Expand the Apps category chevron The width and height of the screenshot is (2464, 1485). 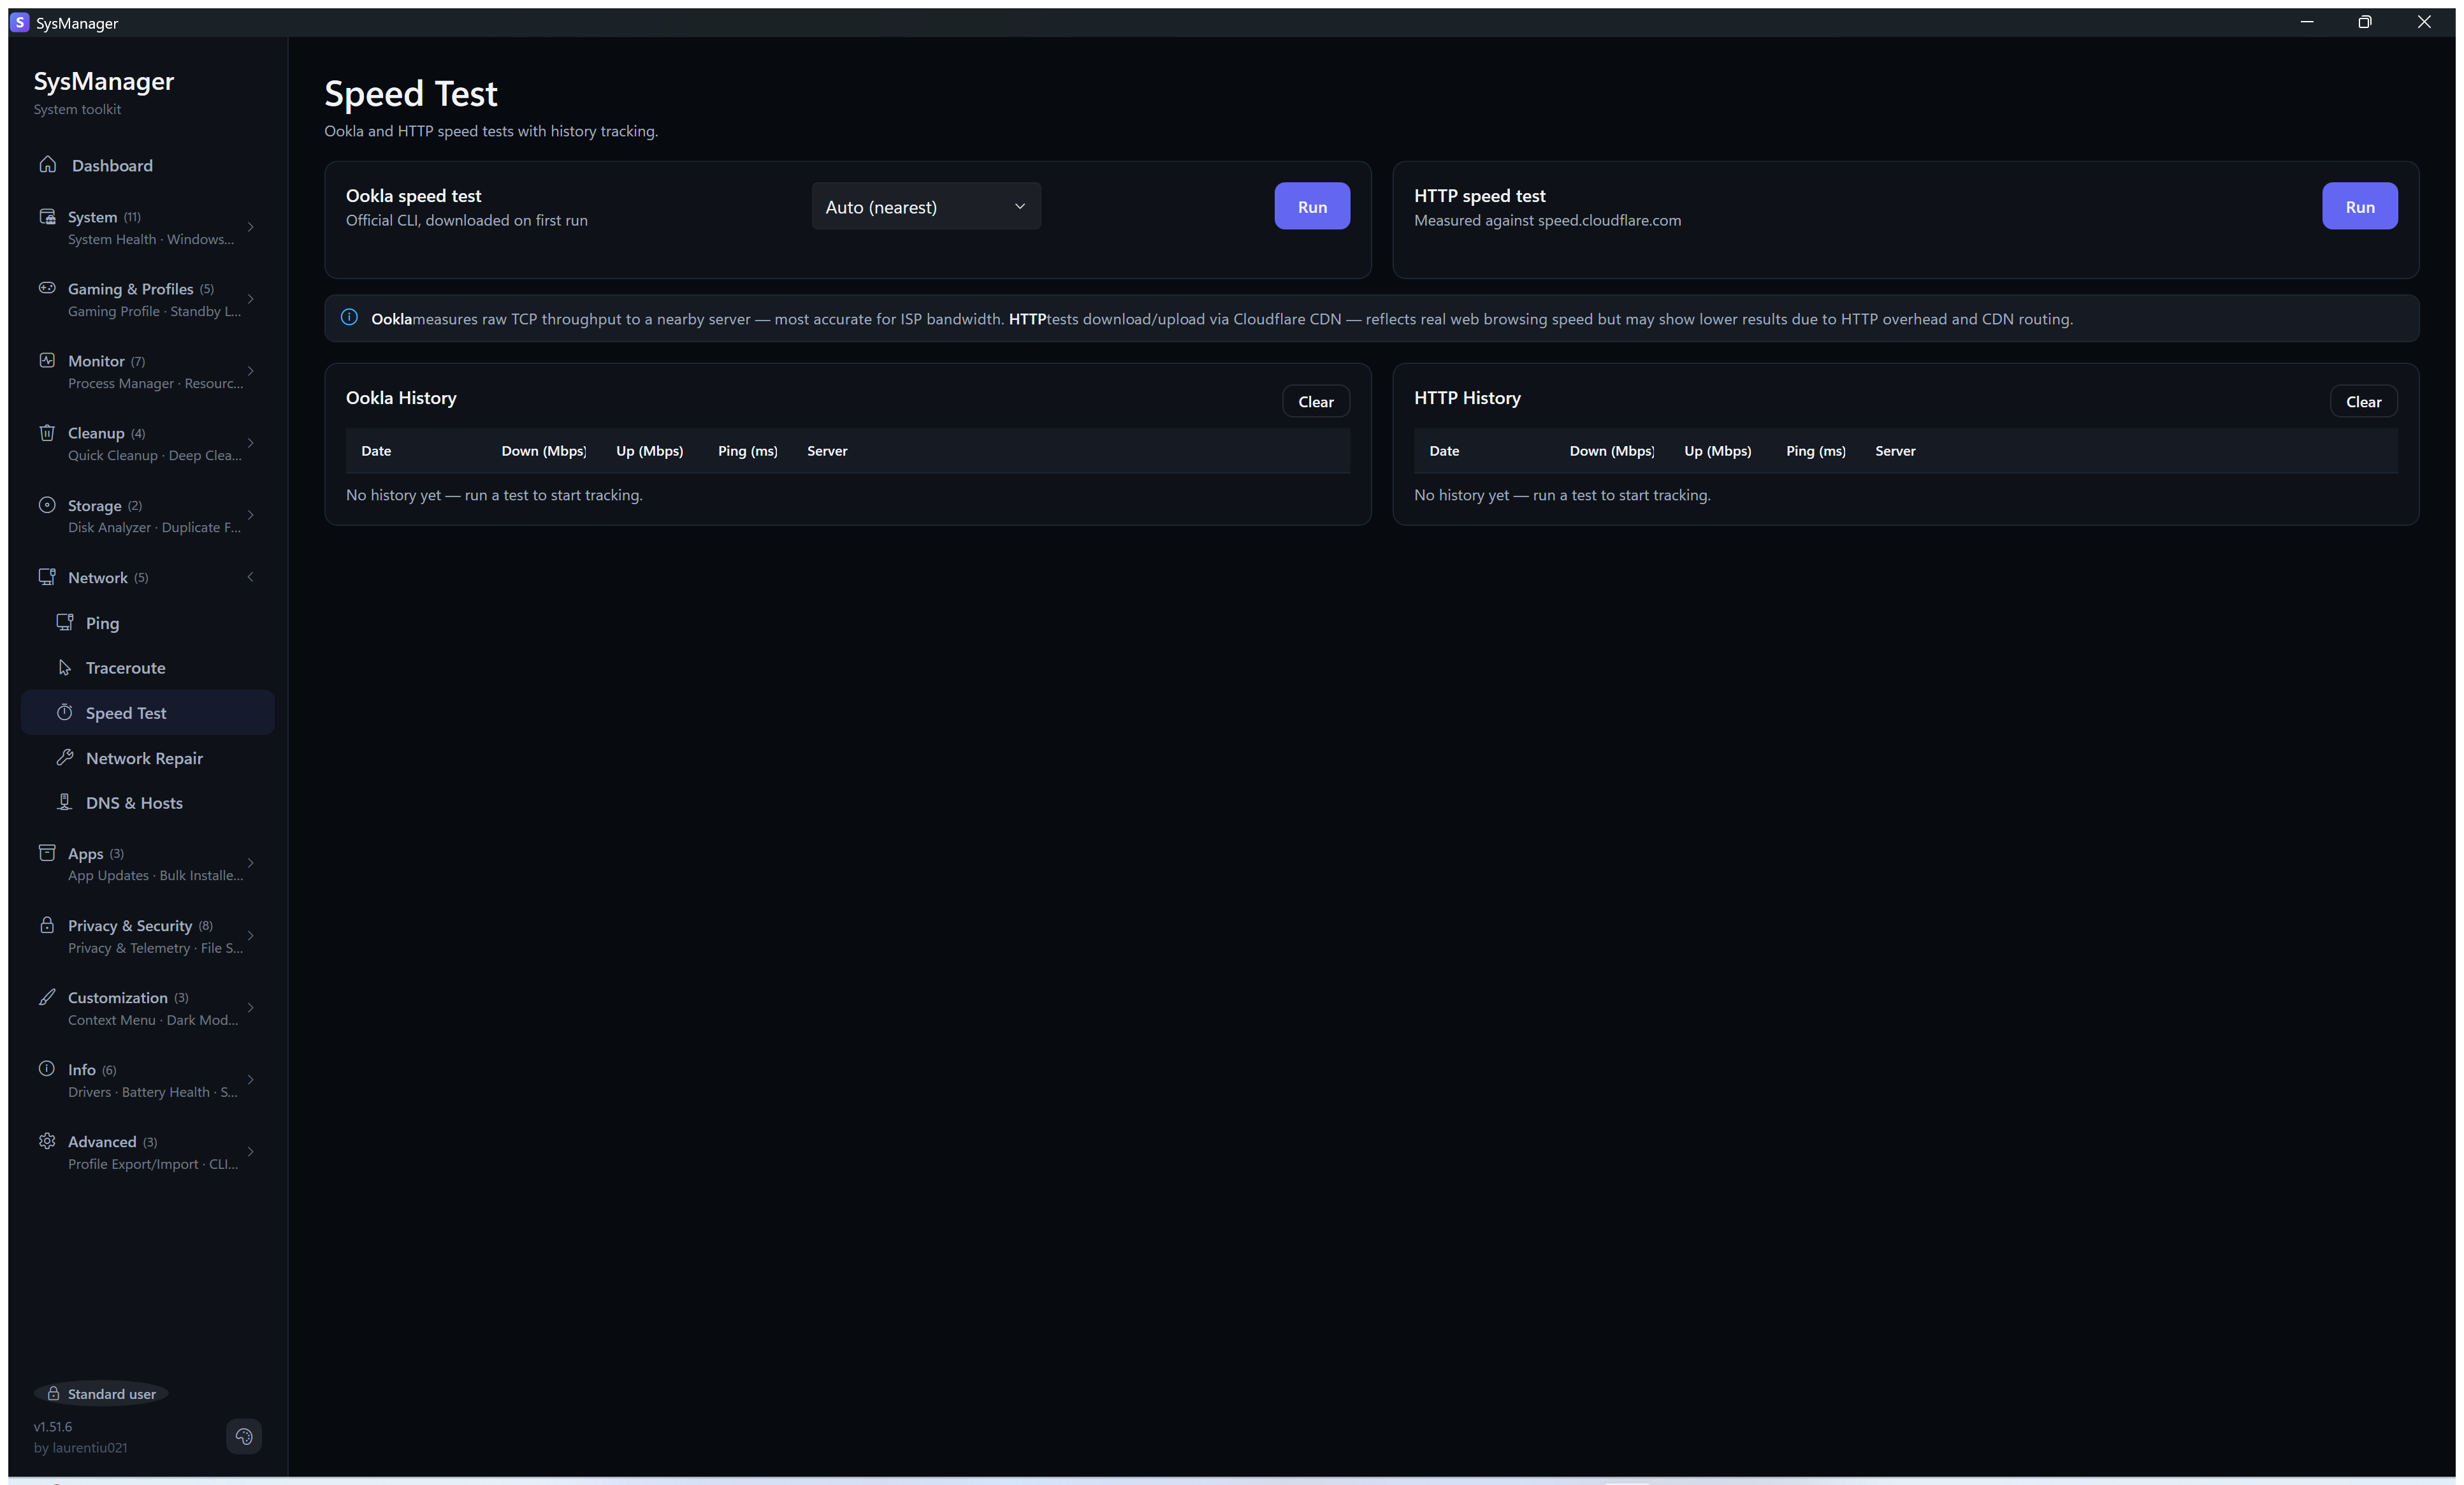click(251, 863)
